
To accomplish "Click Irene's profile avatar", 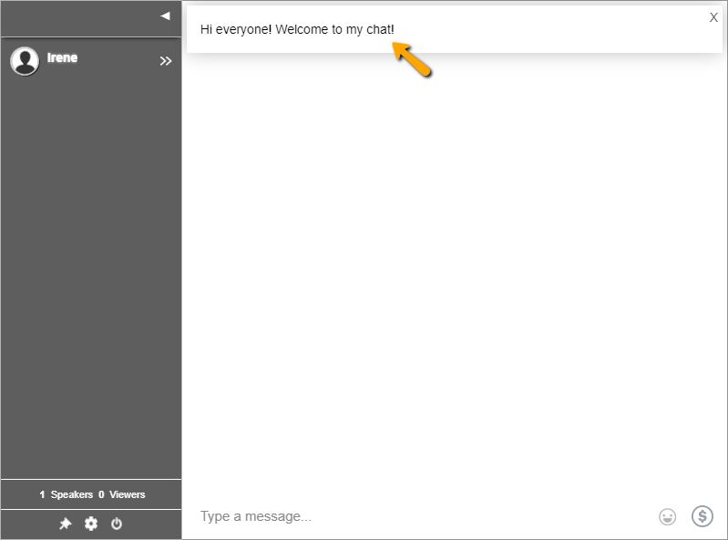I will coord(25,61).
